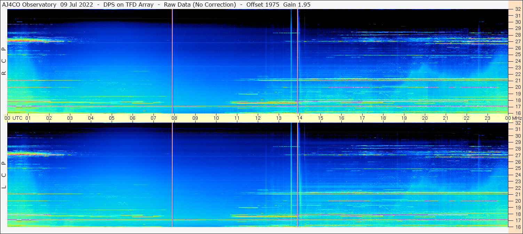This screenshot has width=523, height=234.
Task: Click the 16 MHz label of LCP panel
Action: click(x=517, y=227)
